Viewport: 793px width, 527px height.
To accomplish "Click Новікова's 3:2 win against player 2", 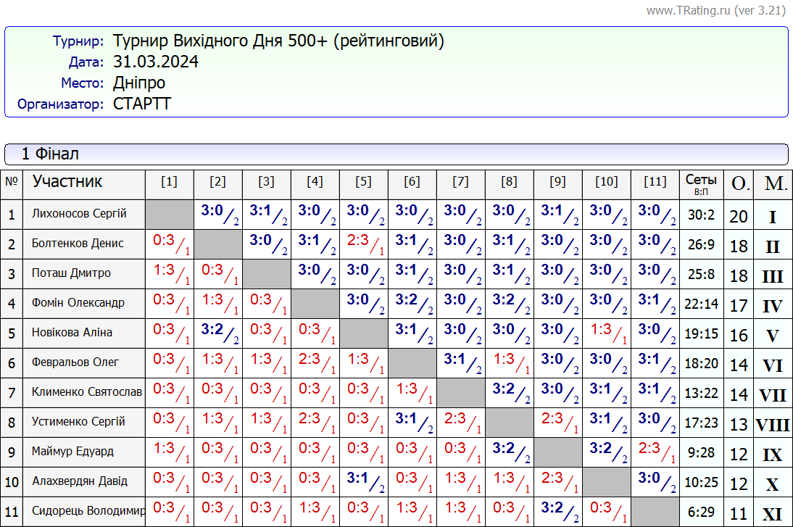I will click(x=217, y=333).
